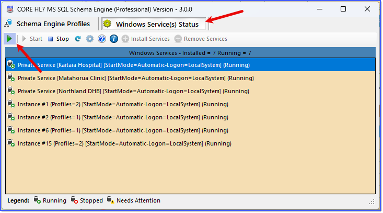
Task: Select the Instance #1 service row
Action: pyautogui.click(x=190, y=104)
